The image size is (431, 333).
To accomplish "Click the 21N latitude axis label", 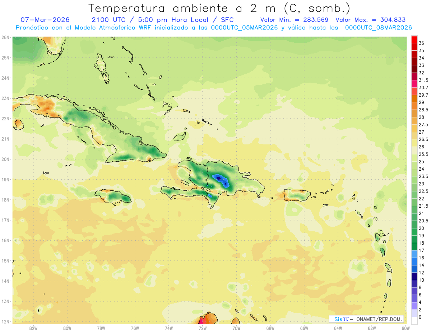I will pos(5,139).
